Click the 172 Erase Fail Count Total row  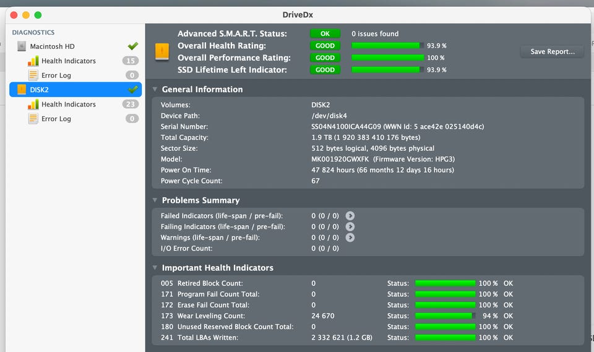coord(368,305)
